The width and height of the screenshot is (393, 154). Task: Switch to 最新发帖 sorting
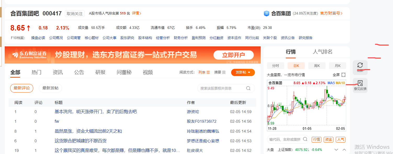[x=50, y=88]
